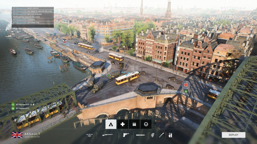
Task: Click the Deploy button
Action: tap(234, 135)
